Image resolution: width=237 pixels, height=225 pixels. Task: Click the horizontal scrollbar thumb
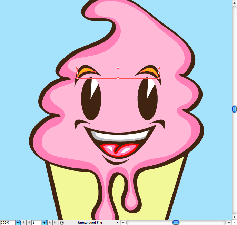(x=176, y=223)
